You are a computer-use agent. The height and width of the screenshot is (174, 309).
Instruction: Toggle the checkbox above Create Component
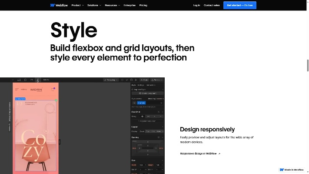133,89
